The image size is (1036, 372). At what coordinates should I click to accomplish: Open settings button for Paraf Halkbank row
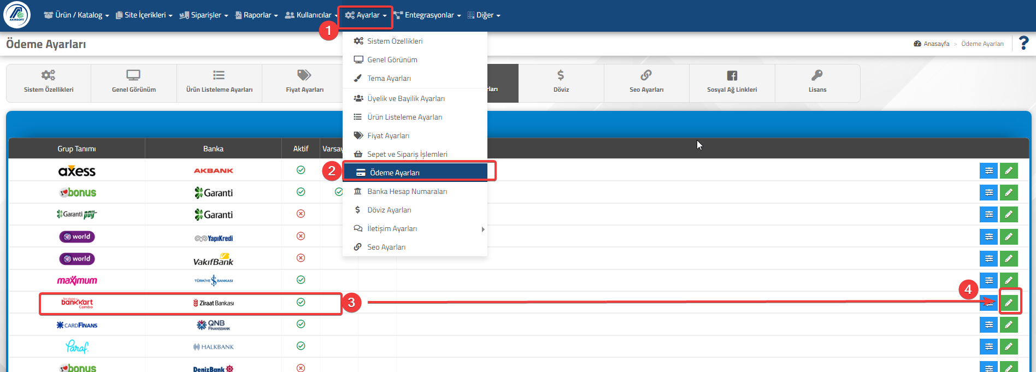click(988, 347)
